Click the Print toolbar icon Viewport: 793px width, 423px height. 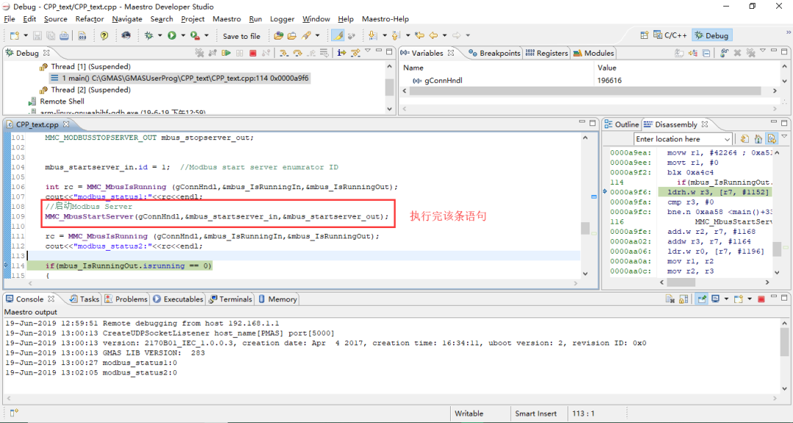[x=64, y=35]
